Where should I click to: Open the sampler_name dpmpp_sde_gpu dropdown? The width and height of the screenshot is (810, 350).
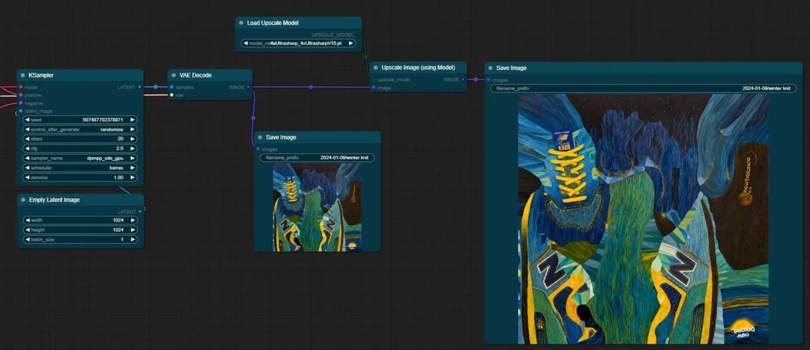[x=80, y=158]
